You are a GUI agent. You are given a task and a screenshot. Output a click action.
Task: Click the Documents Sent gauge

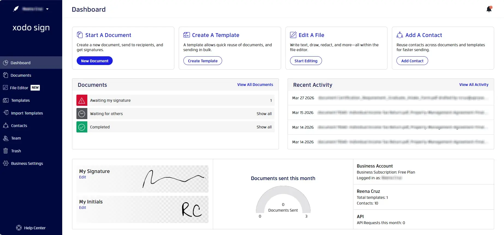coord(283,200)
